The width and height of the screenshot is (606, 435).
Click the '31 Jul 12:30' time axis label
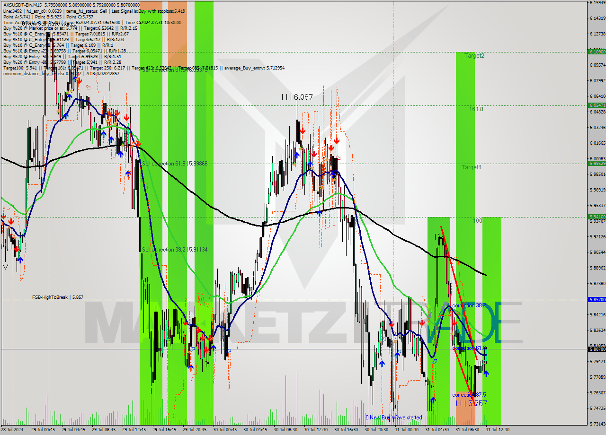(x=497, y=430)
